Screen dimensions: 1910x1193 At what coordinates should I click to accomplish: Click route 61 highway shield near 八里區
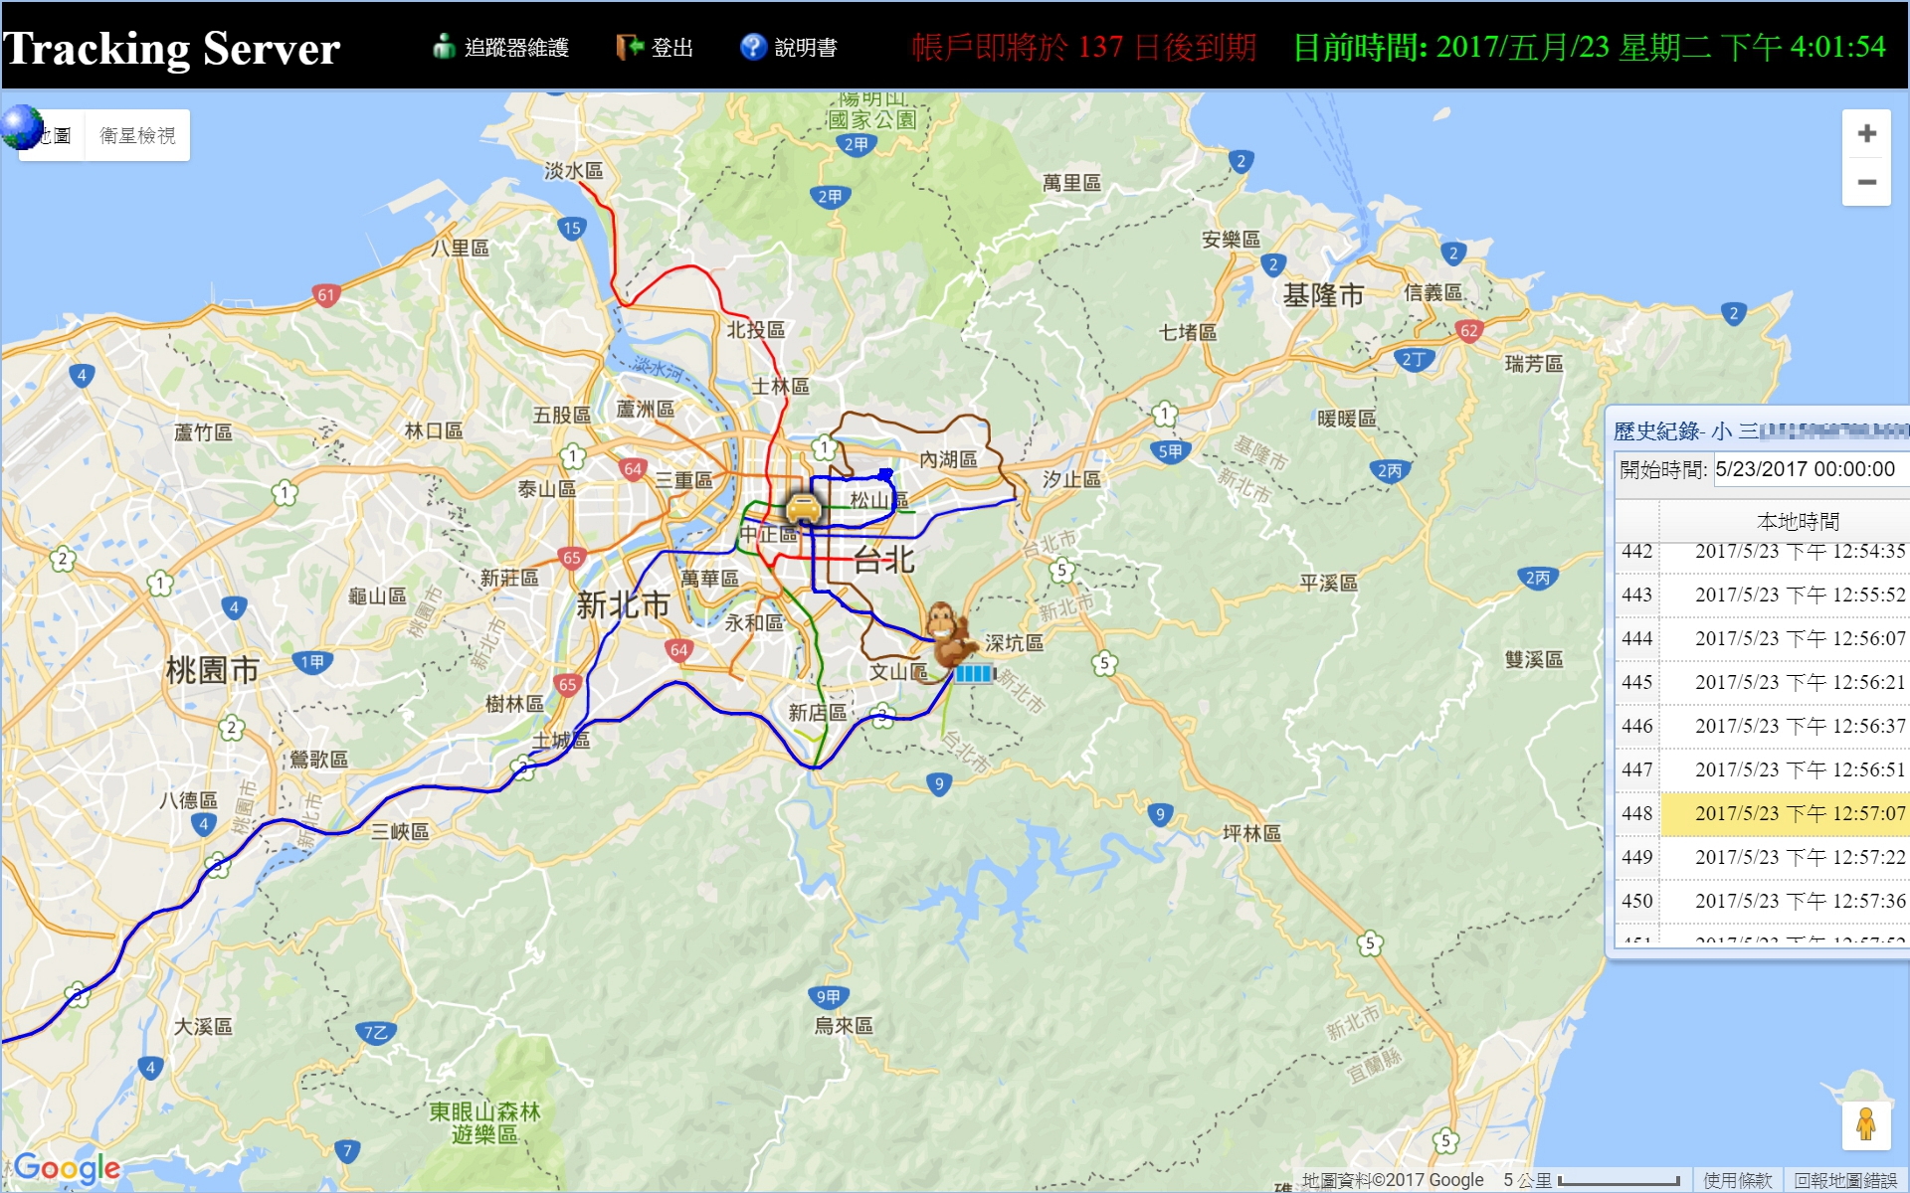325,295
